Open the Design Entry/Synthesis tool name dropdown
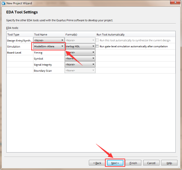The image size is (182, 170). (x=49, y=40)
